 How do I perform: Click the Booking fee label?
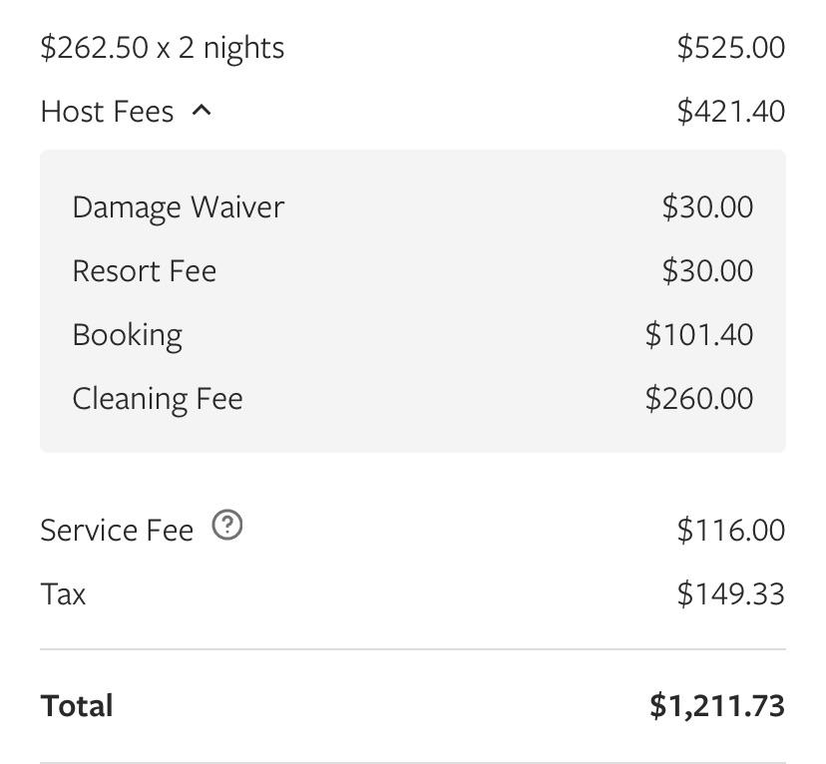(128, 335)
